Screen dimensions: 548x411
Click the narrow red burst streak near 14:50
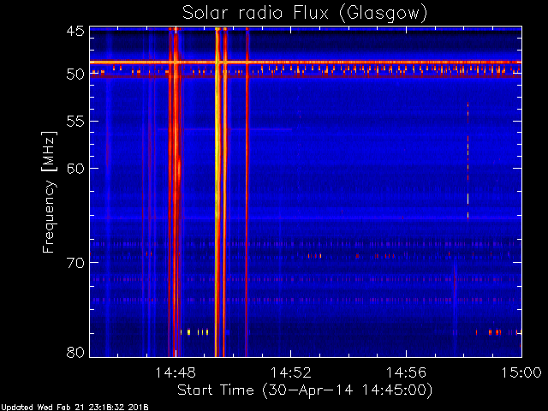pos(247,192)
